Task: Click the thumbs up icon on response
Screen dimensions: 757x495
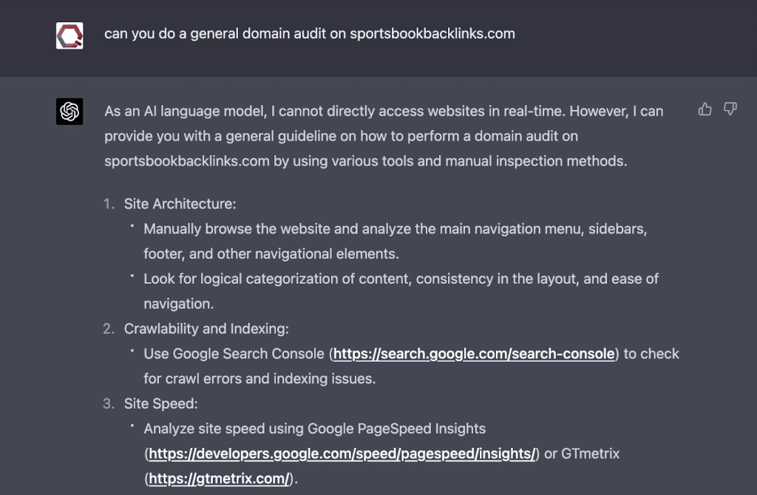Action: [x=705, y=109]
